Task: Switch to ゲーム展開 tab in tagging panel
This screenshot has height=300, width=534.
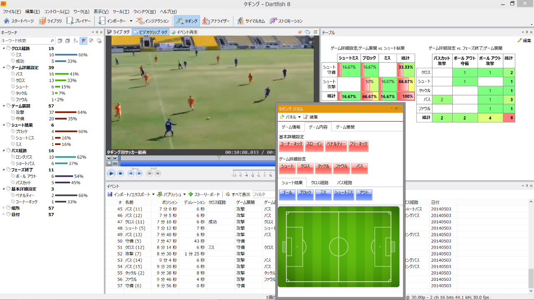Action: [x=345, y=127]
